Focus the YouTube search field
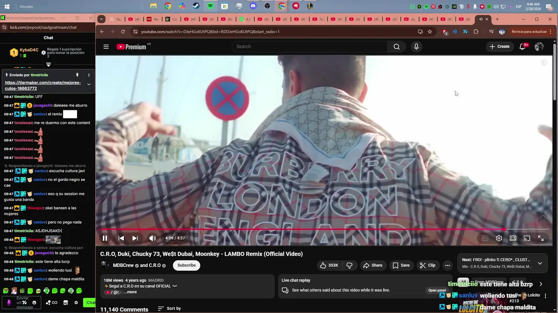The image size is (558, 313). [x=310, y=47]
